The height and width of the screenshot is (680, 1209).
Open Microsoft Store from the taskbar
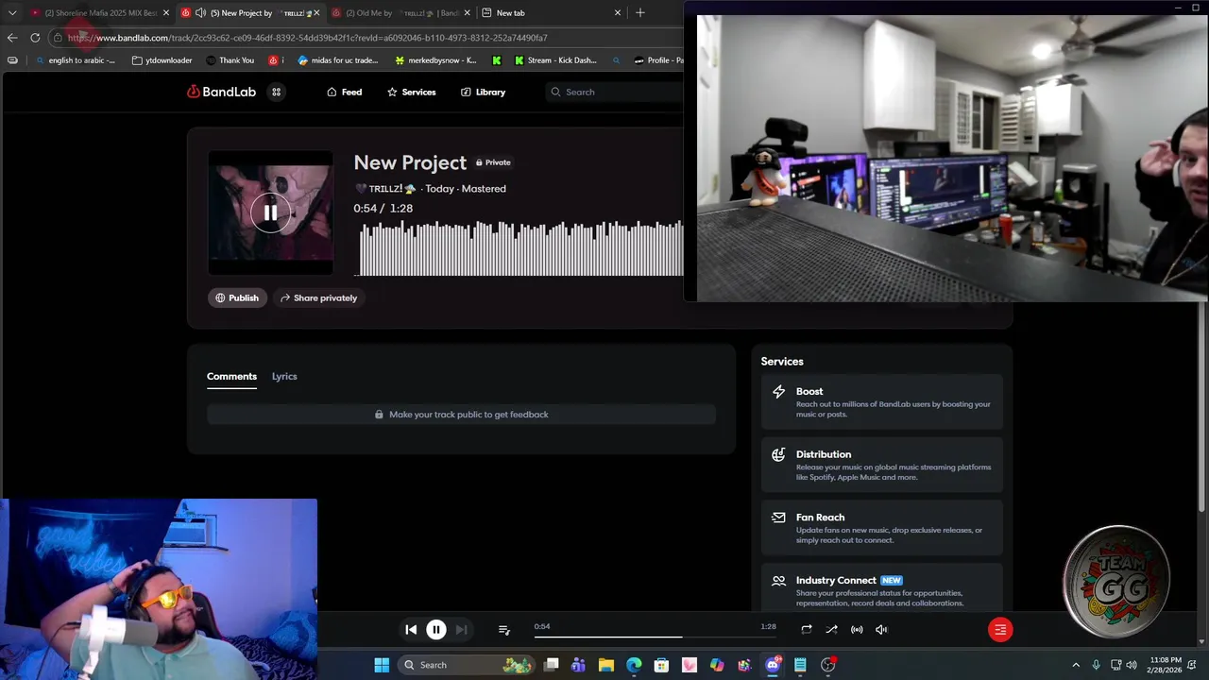tap(662, 665)
